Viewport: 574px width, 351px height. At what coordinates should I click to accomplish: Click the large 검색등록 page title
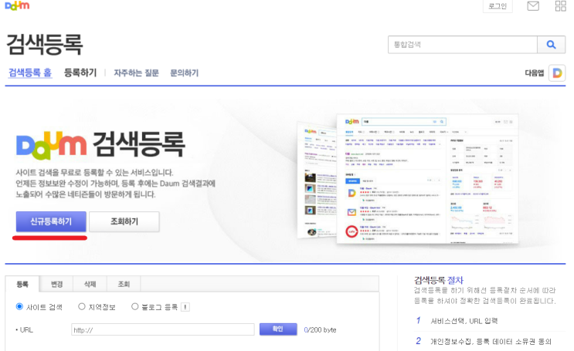click(45, 45)
